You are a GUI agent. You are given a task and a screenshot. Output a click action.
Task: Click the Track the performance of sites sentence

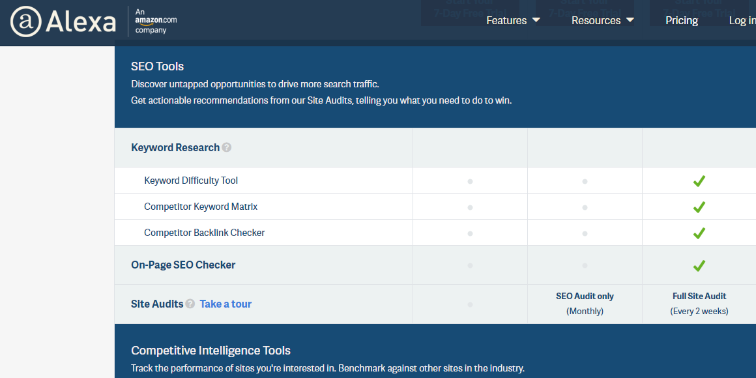pos(327,368)
